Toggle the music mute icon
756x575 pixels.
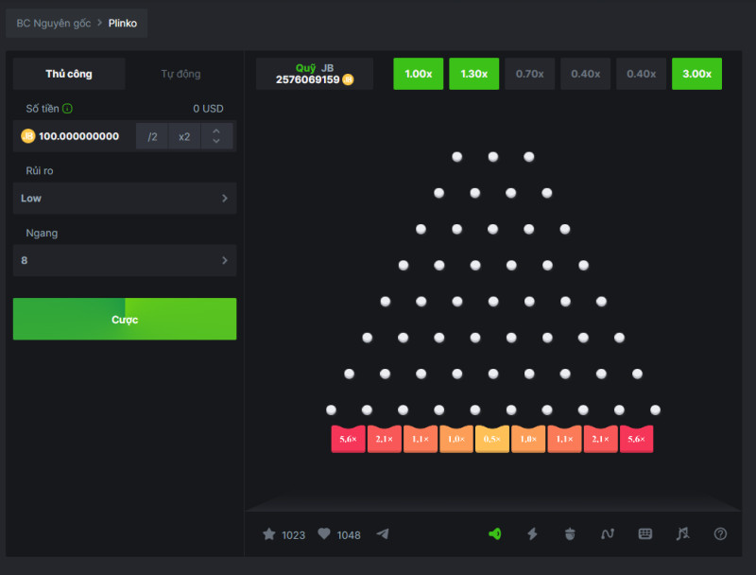coord(682,533)
